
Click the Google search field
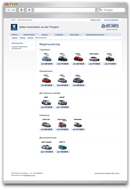pyautogui.click(x=111, y=10)
